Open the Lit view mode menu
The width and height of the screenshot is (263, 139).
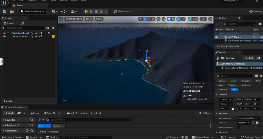coord(89,19)
